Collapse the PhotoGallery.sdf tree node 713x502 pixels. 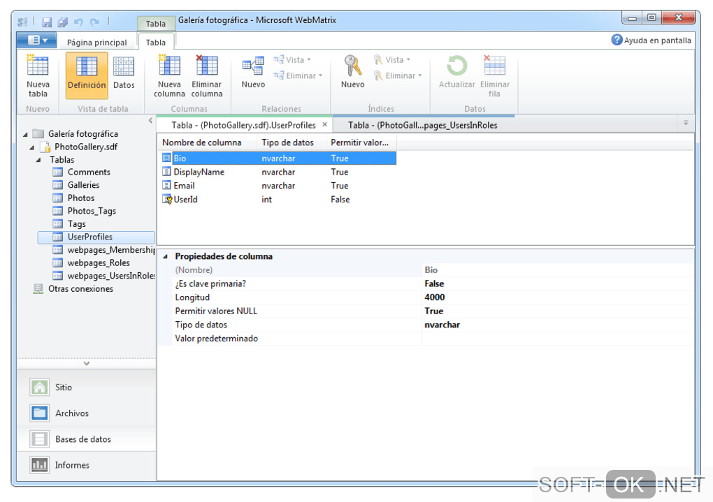32,147
